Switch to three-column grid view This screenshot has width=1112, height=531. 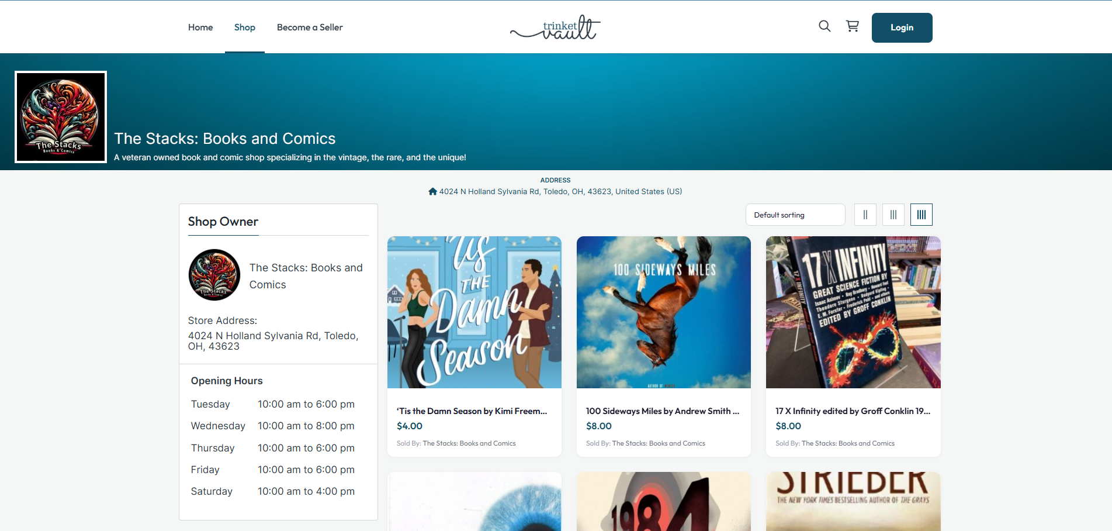[x=893, y=215]
